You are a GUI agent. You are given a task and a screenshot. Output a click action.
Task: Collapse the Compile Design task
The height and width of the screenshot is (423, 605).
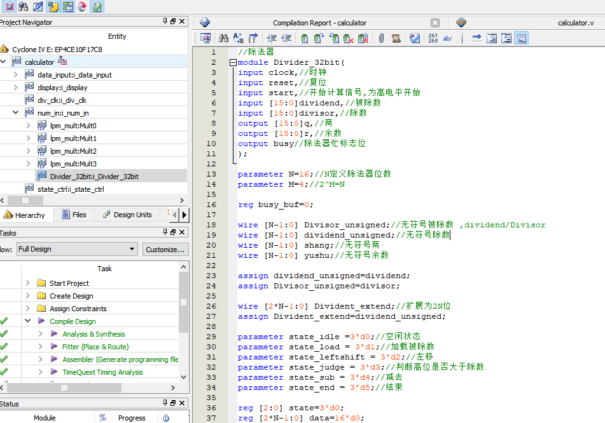pos(28,321)
